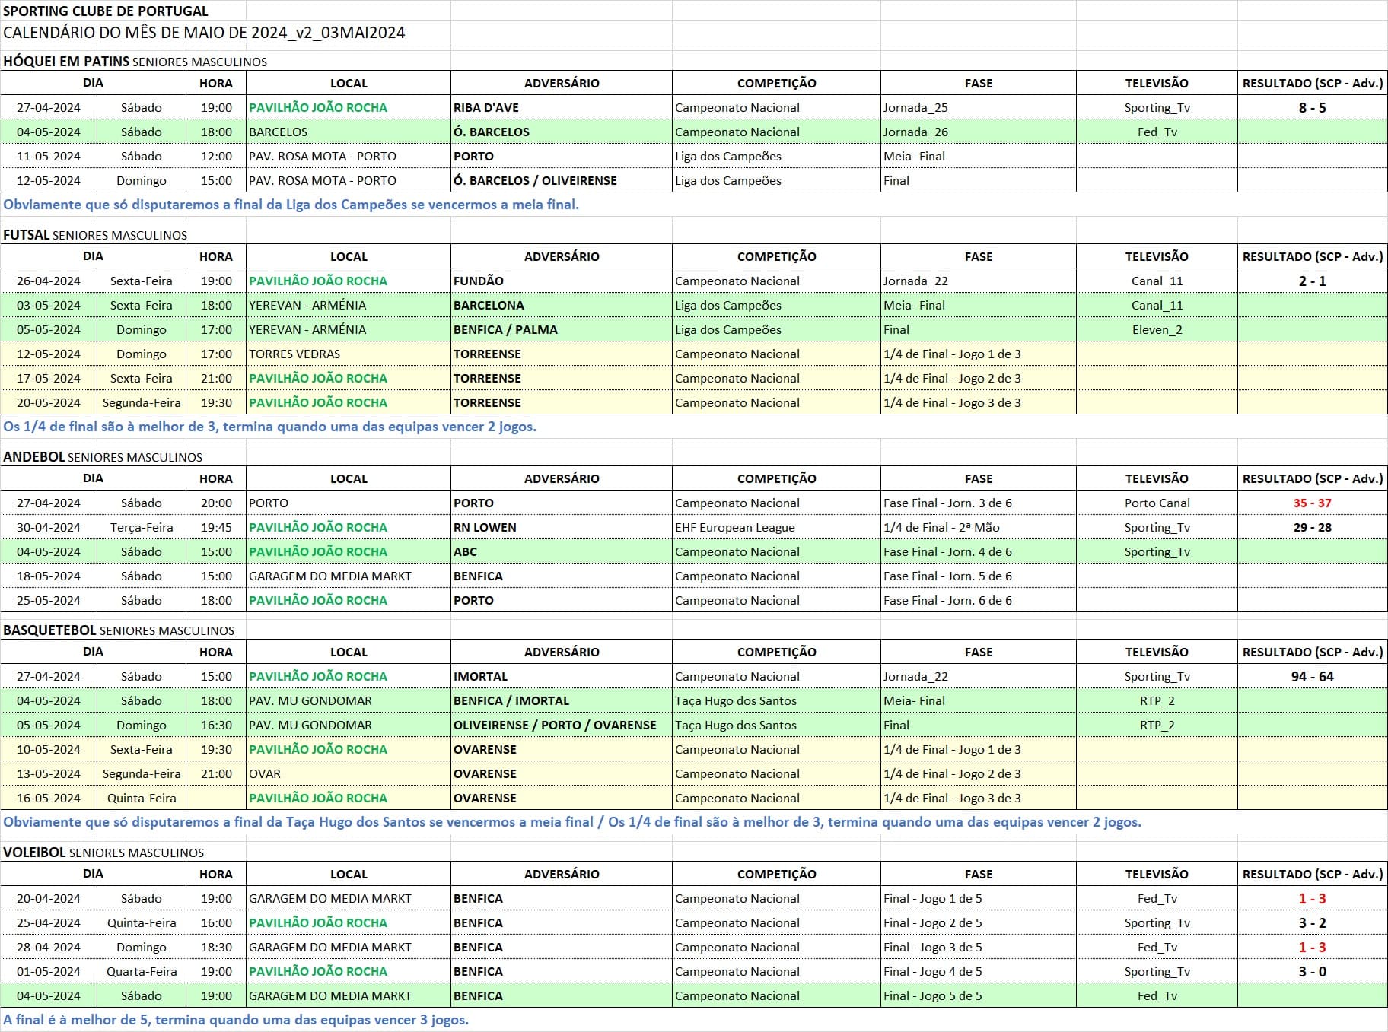Click the 'ABC' opponent cell

coord(562,551)
